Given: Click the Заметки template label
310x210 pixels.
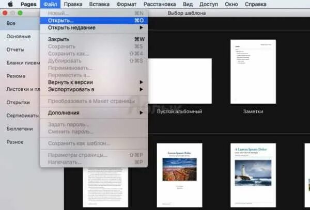Looking at the screenshot, I should (253, 111).
